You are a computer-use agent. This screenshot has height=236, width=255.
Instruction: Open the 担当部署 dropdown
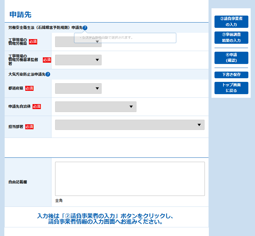[129, 125]
